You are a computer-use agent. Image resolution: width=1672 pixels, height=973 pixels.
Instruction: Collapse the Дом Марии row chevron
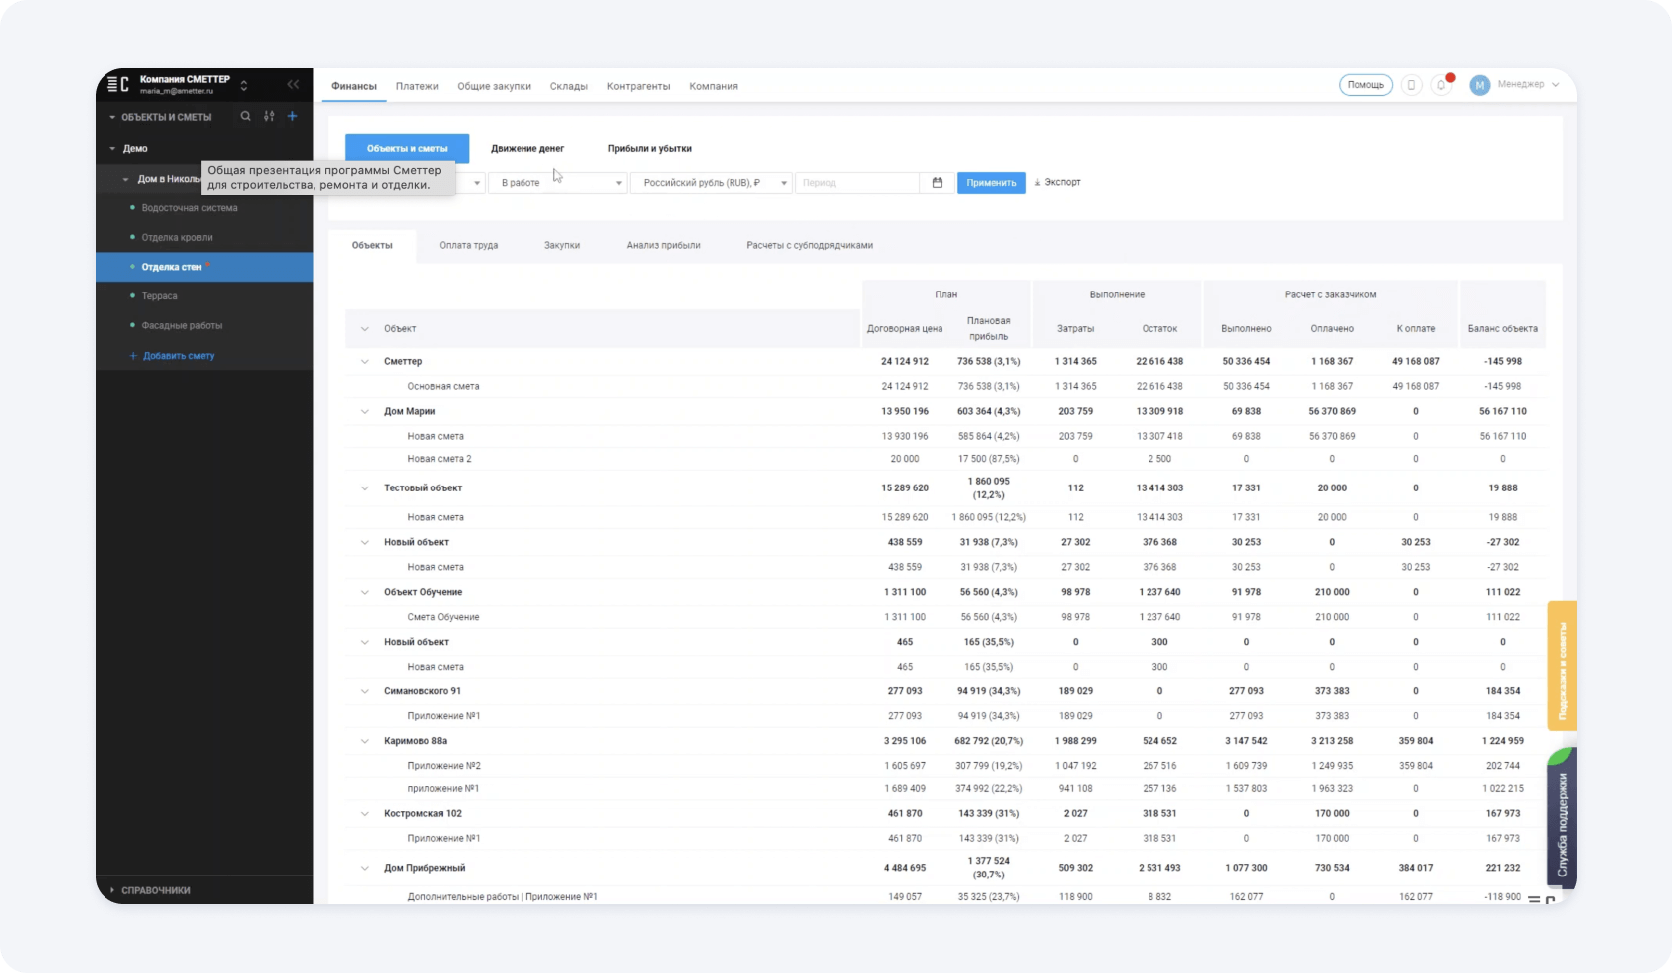coord(364,411)
